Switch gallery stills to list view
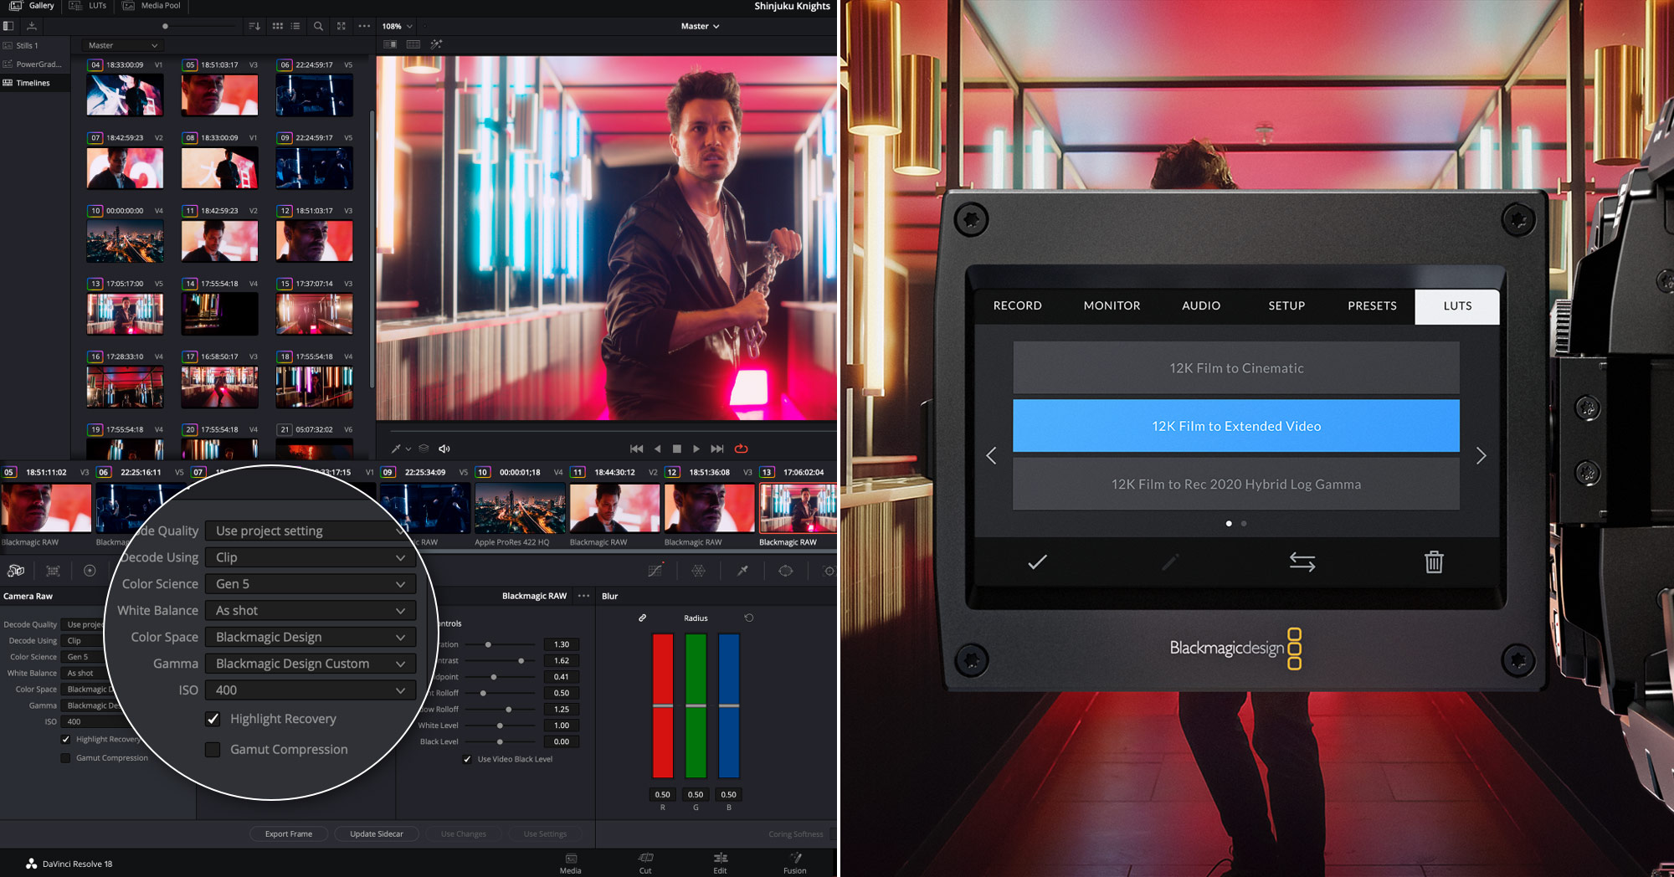Screen dimensions: 1674x877 [x=295, y=26]
